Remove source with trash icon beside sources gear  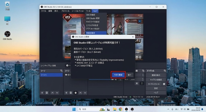(x=71, y=93)
